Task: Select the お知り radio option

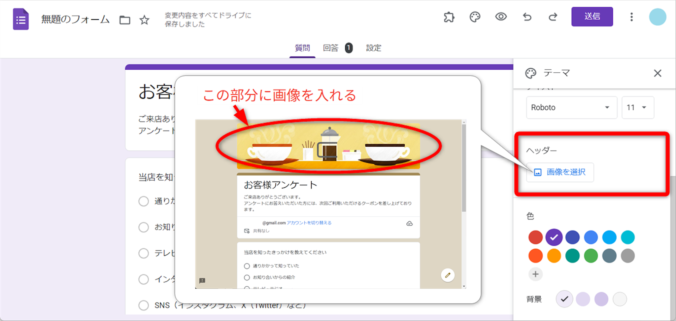Action: 144,227
